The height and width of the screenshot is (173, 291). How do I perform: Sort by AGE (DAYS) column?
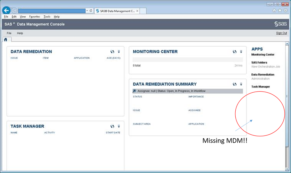(113, 58)
